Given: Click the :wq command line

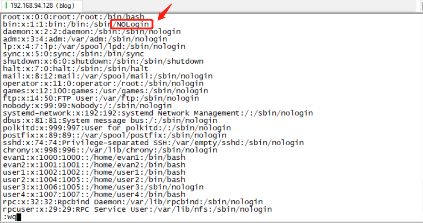Looking at the screenshot, I should point(12,217).
